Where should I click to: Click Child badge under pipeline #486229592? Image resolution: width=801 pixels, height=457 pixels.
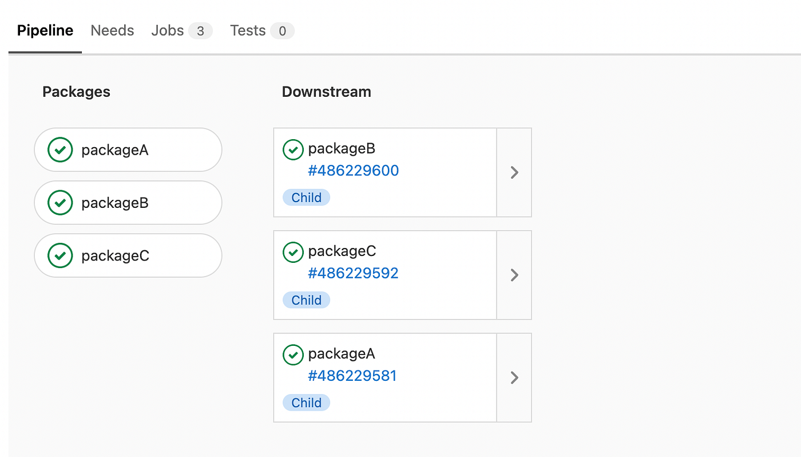coord(307,300)
